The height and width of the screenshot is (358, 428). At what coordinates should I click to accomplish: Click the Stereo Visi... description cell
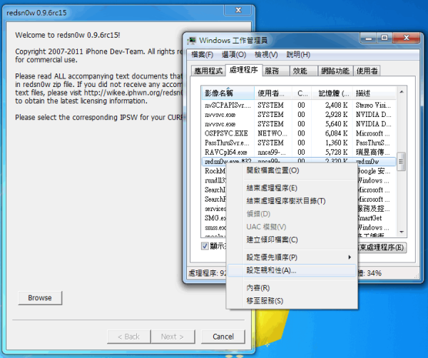(x=373, y=105)
